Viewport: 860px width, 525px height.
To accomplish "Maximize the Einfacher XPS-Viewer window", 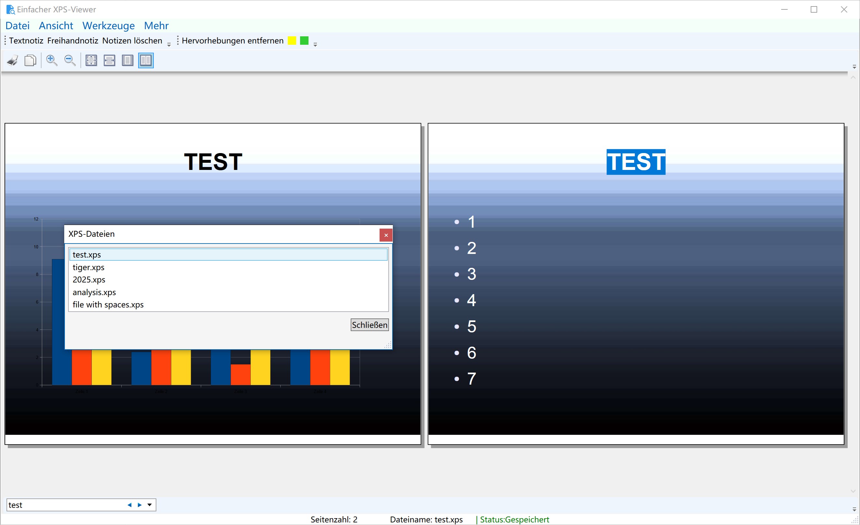I will coord(814,9).
